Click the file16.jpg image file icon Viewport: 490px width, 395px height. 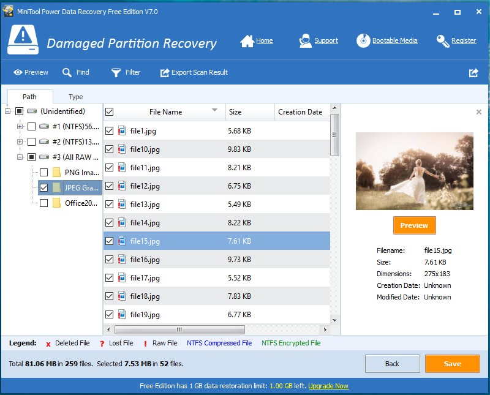click(x=122, y=260)
